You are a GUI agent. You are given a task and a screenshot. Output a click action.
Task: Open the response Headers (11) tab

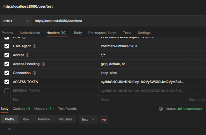coord(44,109)
